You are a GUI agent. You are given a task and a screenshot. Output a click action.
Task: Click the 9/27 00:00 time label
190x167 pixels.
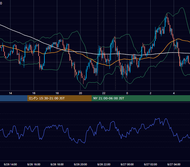pyautogui.click(x=127, y=164)
